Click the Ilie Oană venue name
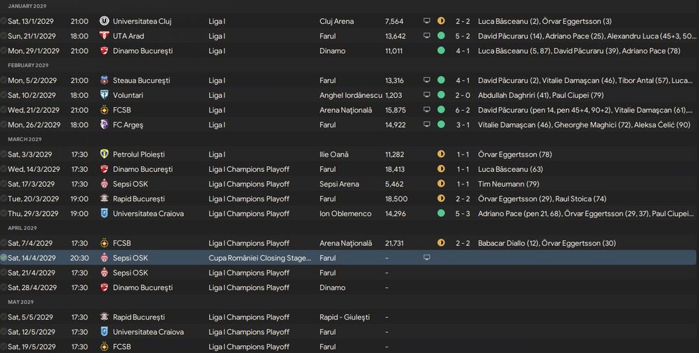Viewport: 699px width, 353px height. (334, 154)
